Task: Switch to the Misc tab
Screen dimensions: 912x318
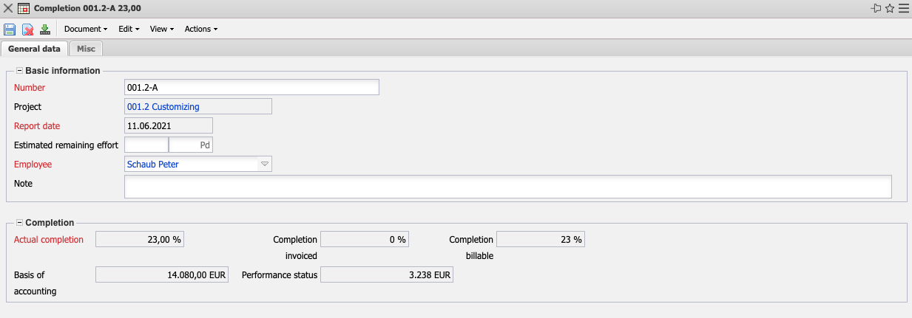Action: coord(86,49)
